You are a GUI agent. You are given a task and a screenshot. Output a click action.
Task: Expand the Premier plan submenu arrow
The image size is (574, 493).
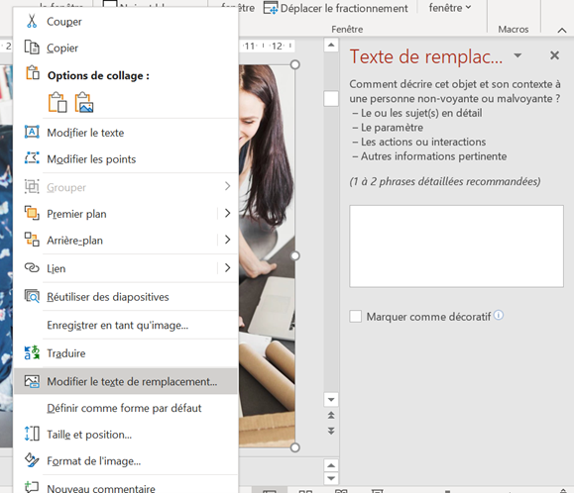(227, 213)
